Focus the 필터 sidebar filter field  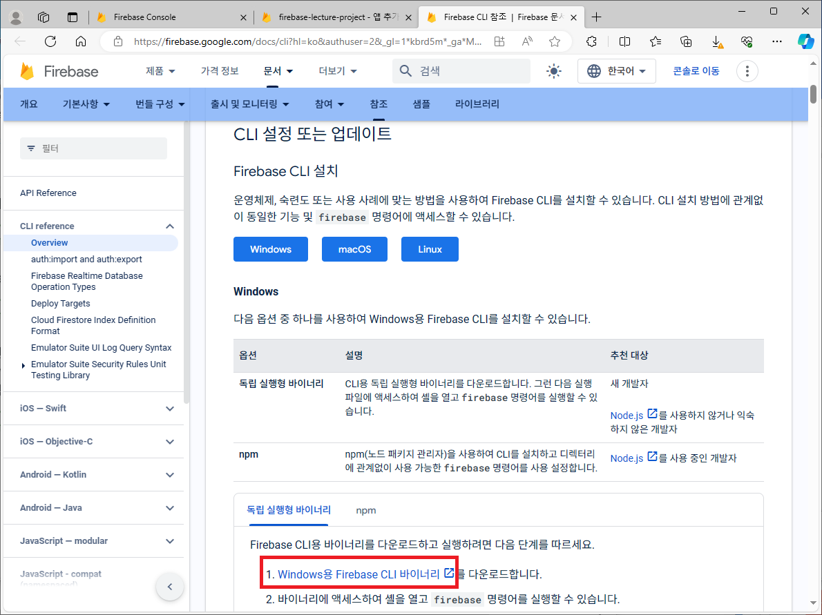(x=93, y=149)
